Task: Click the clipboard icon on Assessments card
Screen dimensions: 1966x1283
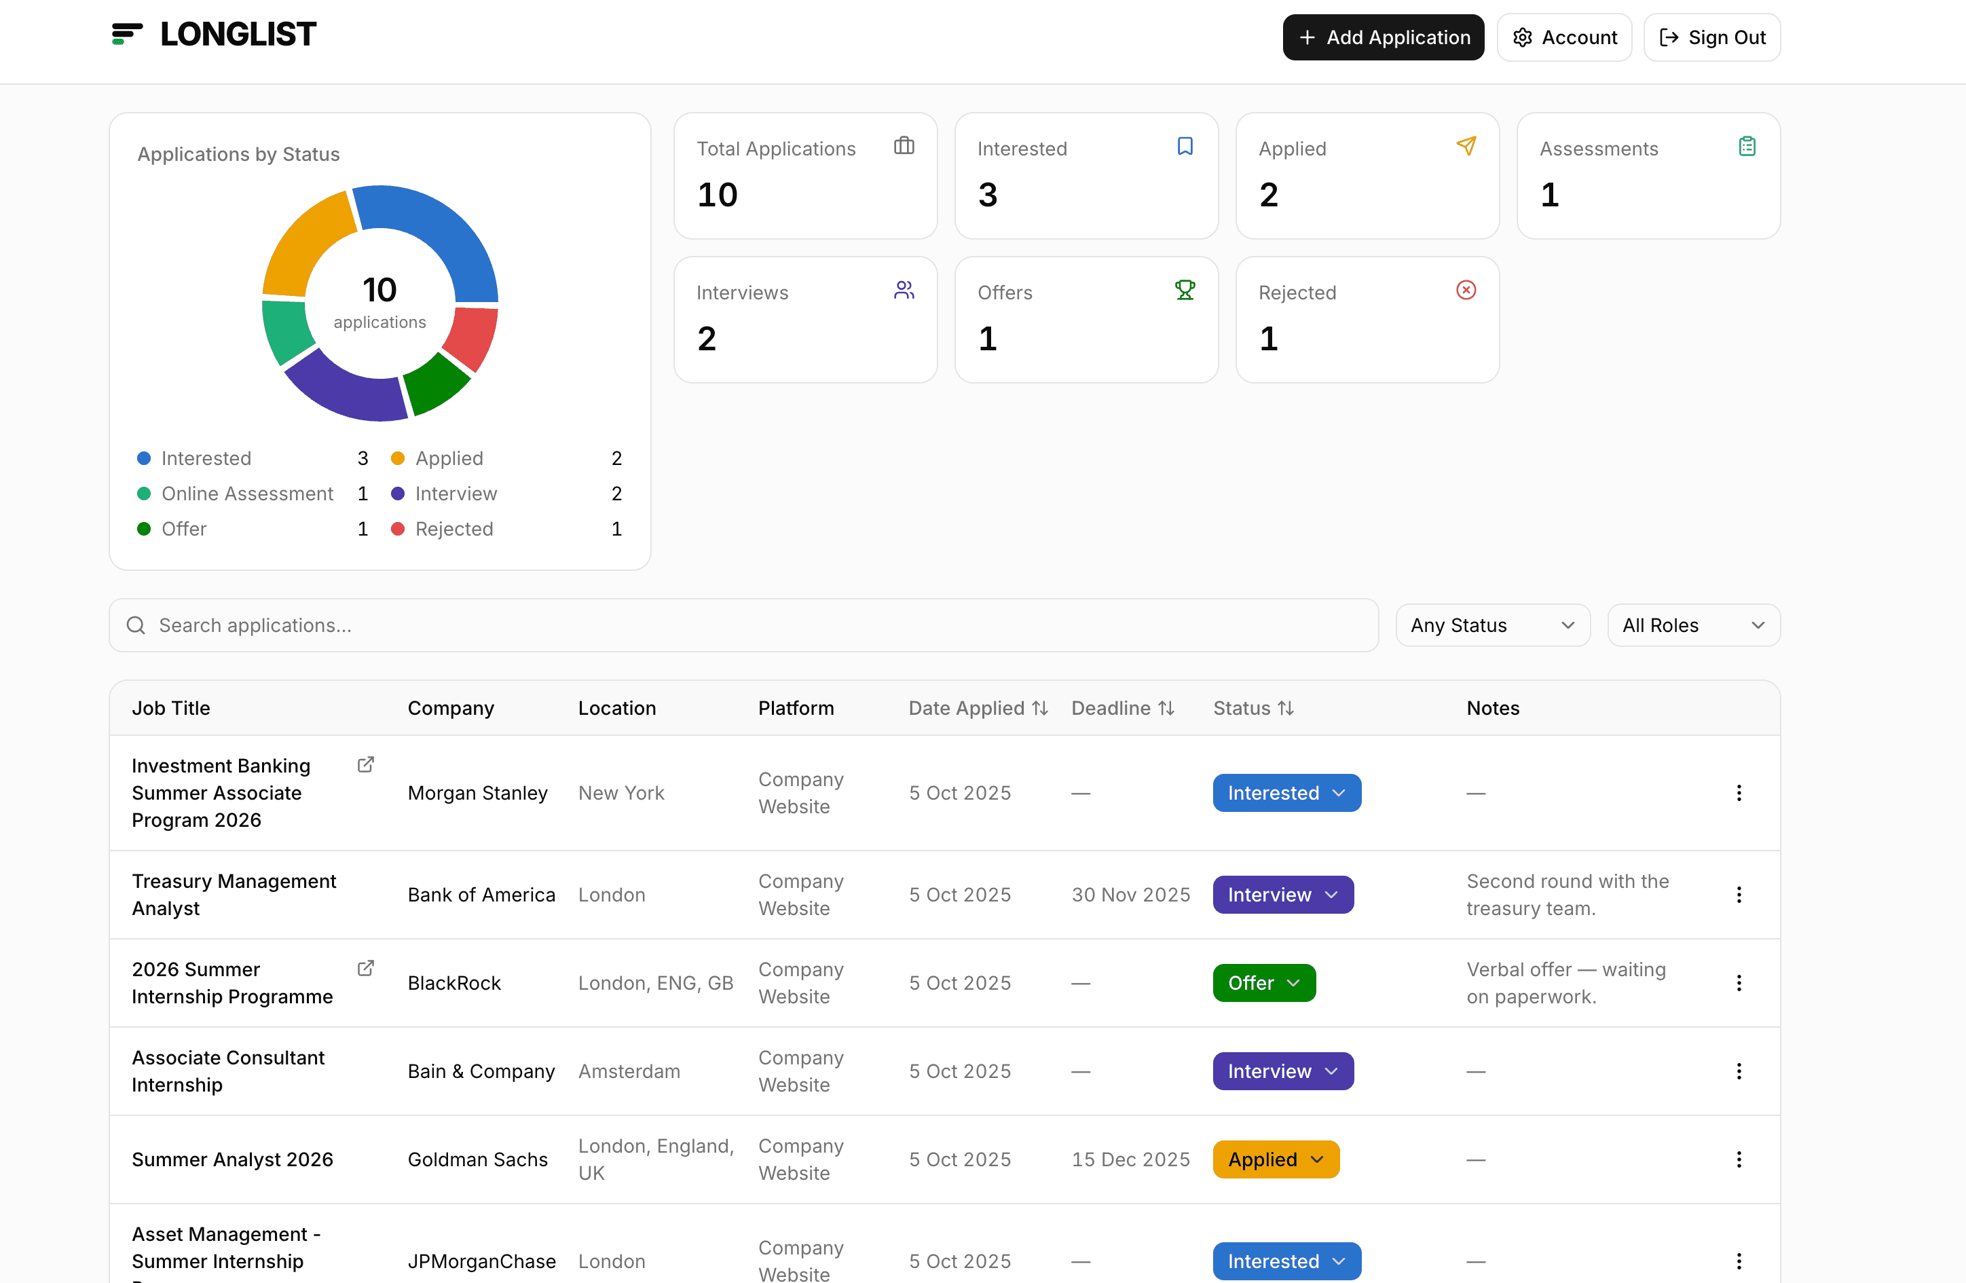Action: click(x=1747, y=146)
